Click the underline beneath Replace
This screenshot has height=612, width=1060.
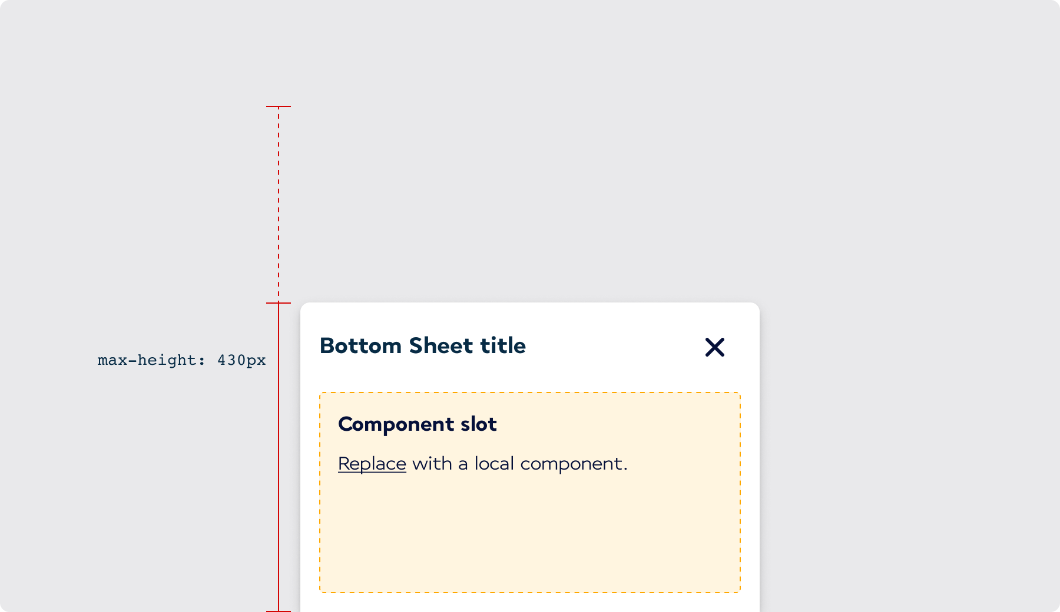click(x=371, y=474)
